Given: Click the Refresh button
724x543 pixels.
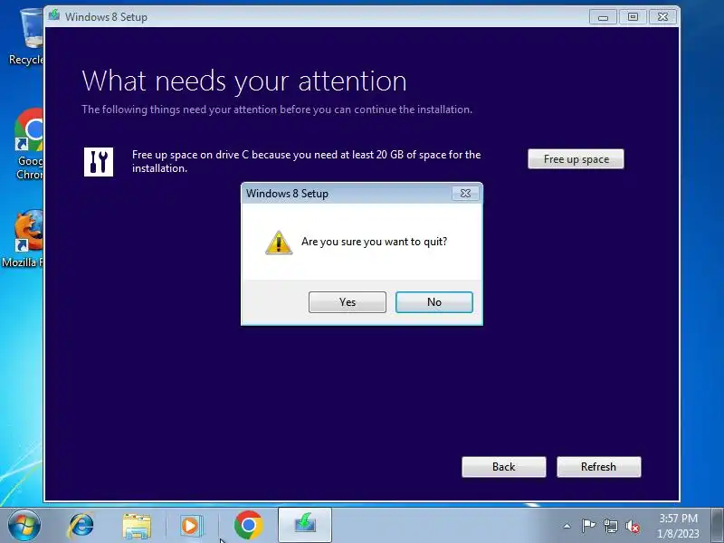Looking at the screenshot, I should pos(598,467).
